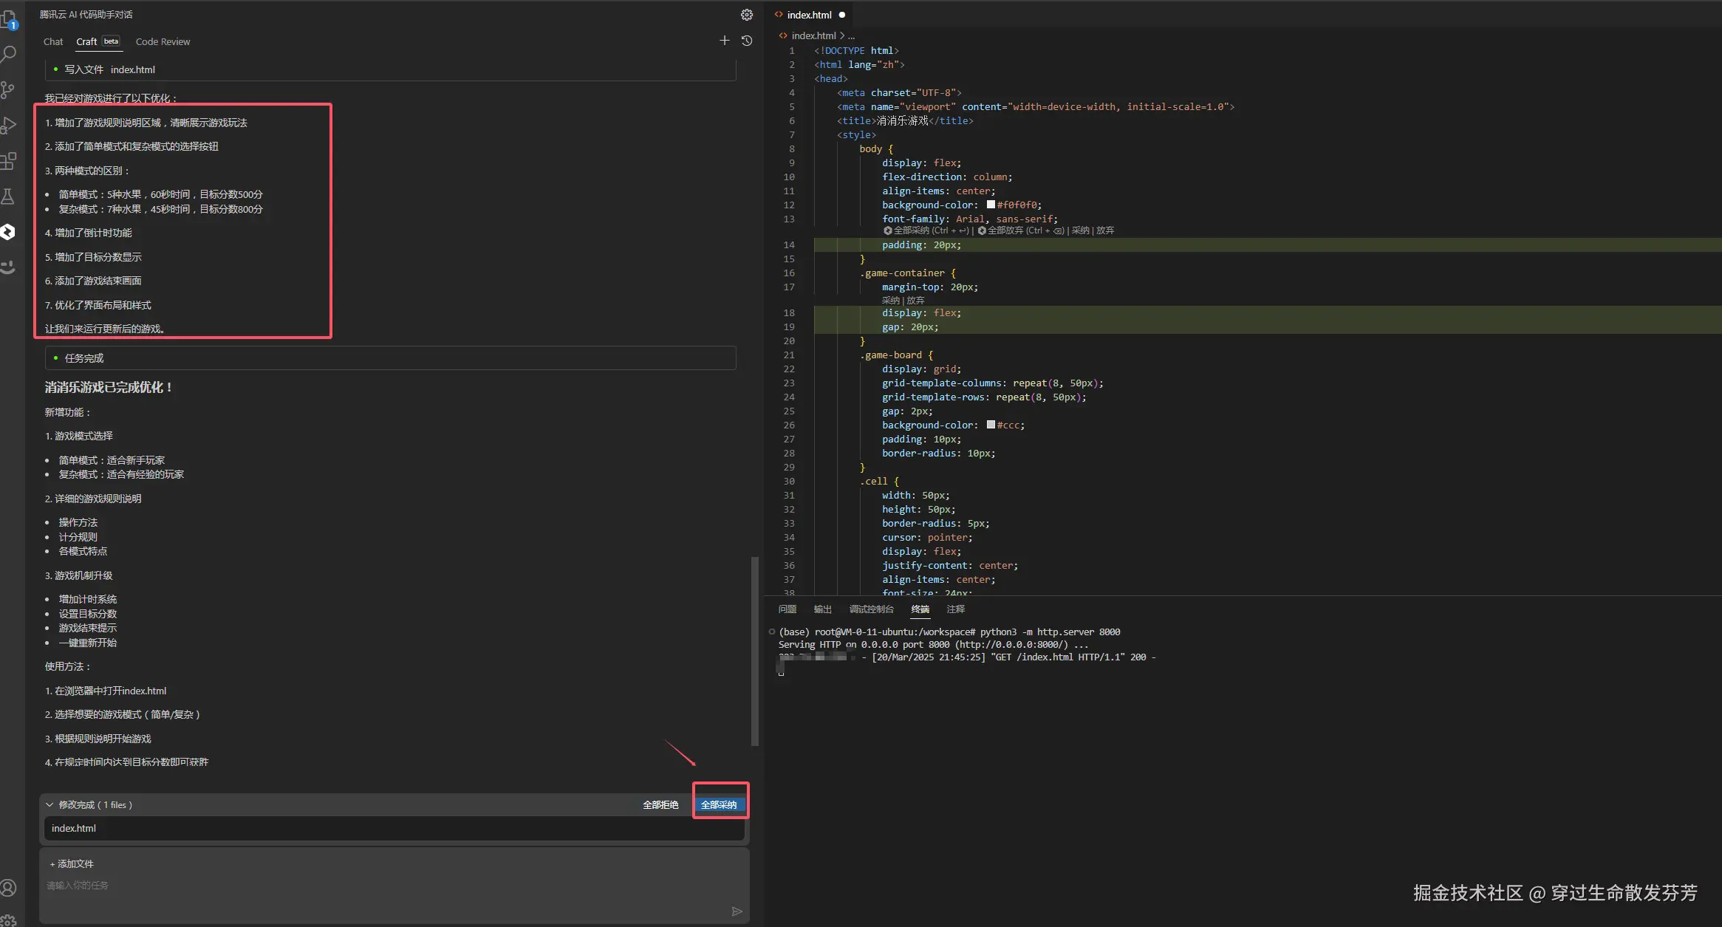Open the Search view icon
The width and height of the screenshot is (1722, 927).
(x=8, y=54)
